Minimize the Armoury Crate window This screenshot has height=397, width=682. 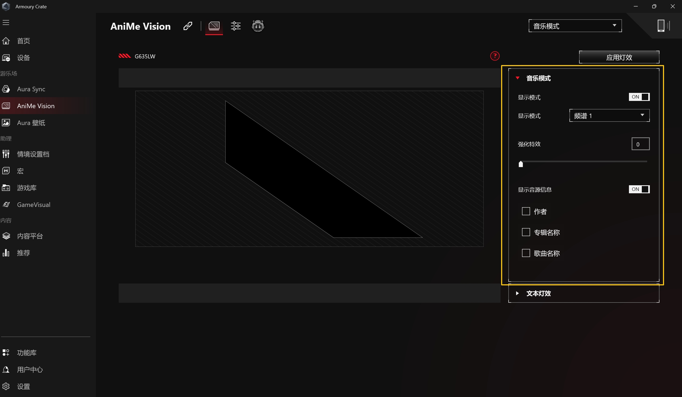636,6
